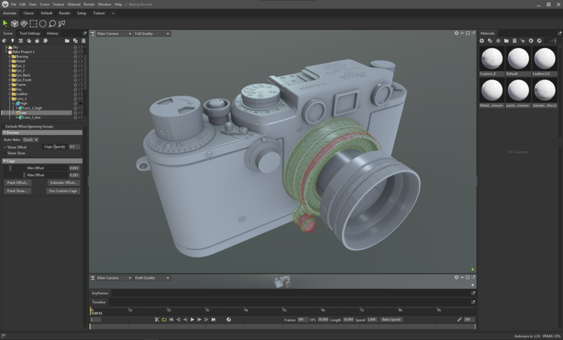Delete scene object with trash icon
Image resolution: width=563 pixels, height=340 pixels.
pos(83,41)
